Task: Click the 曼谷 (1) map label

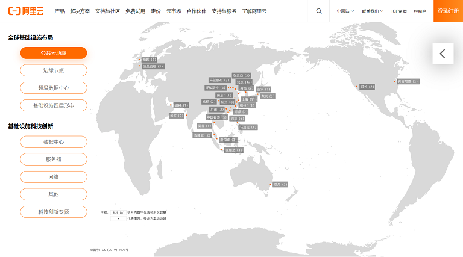Action: pos(204,126)
